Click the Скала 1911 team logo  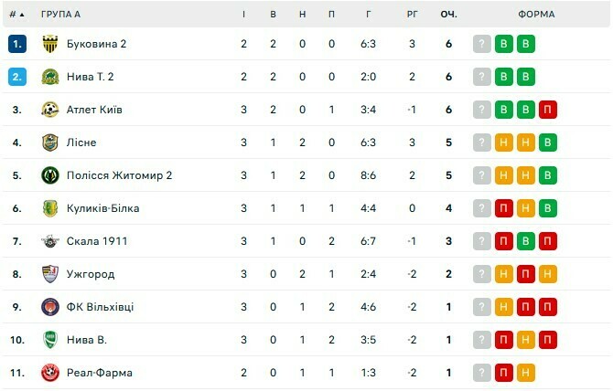(x=49, y=241)
